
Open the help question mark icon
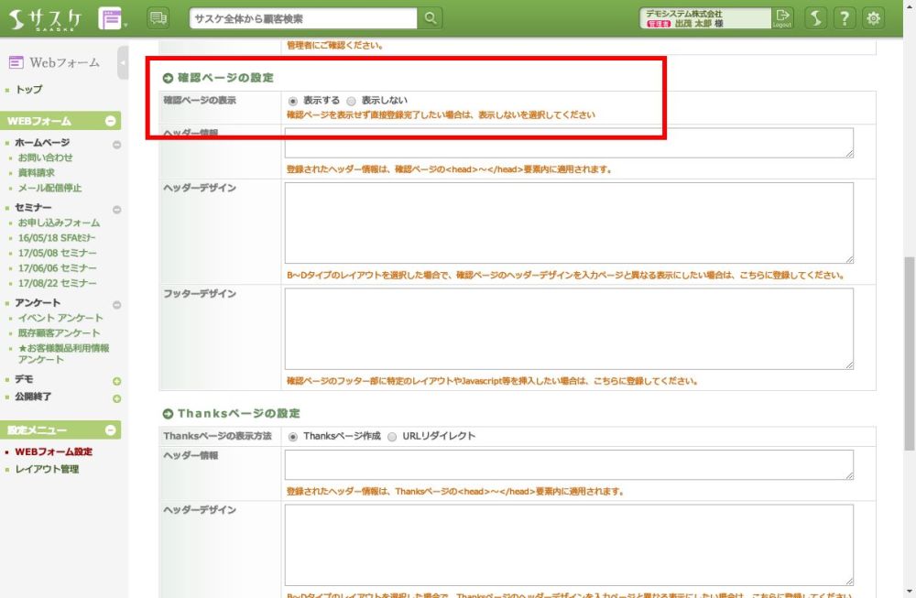845,18
